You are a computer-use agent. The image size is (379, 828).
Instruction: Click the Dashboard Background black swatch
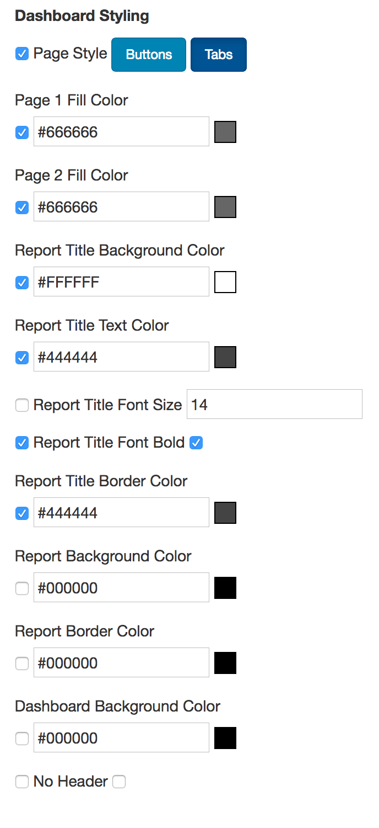pyautogui.click(x=225, y=738)
